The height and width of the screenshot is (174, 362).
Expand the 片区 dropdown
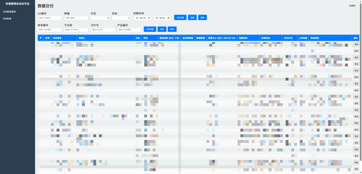tap(100, 18)
